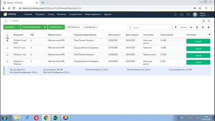Open Chrome menu three dots
The width and height of the screenshot is (215, 121).
tap(211, 8)
